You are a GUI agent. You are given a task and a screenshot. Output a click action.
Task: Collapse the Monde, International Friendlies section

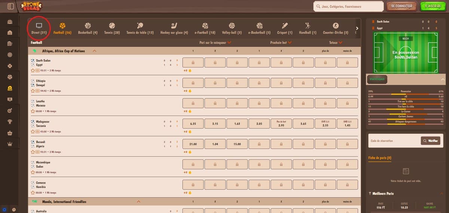pos(138,202)
